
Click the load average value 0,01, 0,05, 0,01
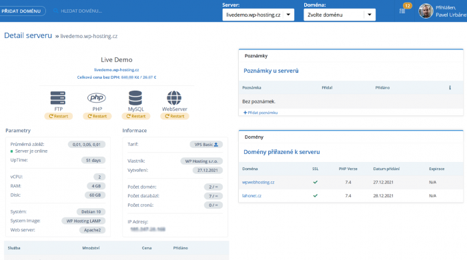click(86, 145)
